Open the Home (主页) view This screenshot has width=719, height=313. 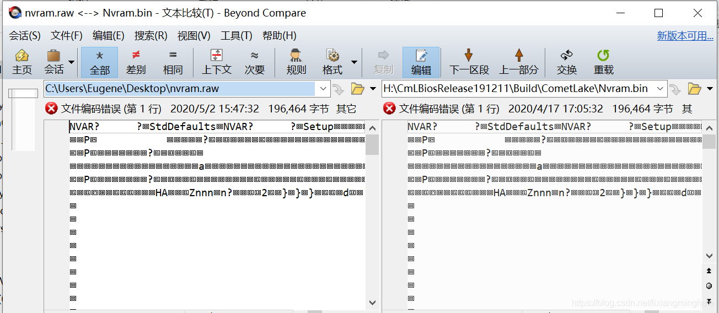22,62
